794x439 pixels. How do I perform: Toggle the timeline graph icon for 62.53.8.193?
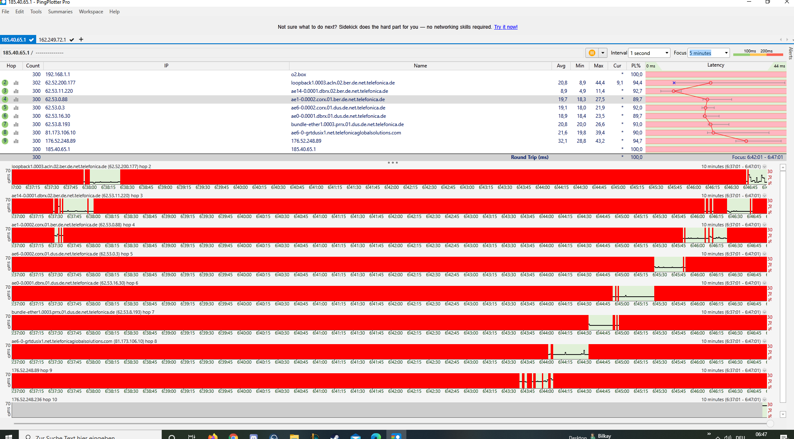click(16, 124)
